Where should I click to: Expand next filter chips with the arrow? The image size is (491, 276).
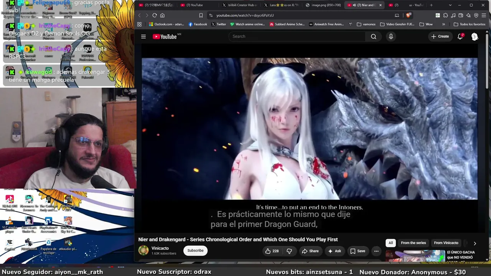pyautogui.click(x=475, y=243)
